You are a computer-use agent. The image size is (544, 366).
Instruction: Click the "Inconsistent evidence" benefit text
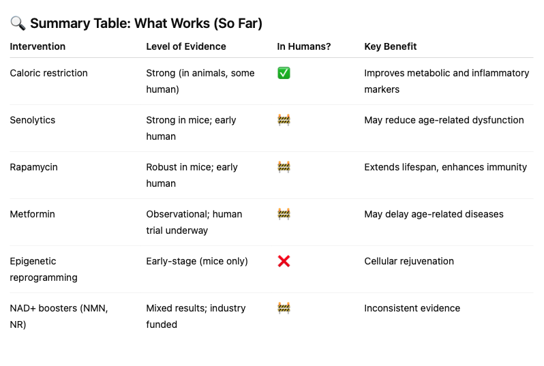(x=412, y=308)
